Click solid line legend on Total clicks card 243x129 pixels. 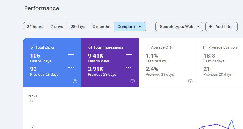71,54
